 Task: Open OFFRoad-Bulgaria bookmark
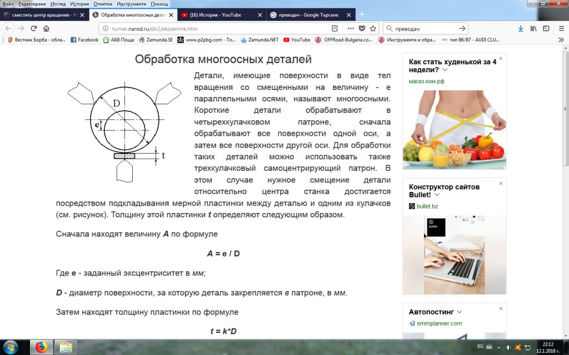[x=343, y=40]
